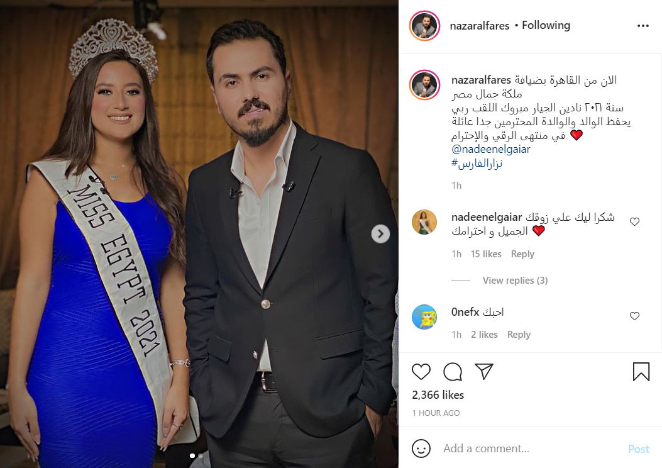View the 2,366 likes list

click(438, 395)
